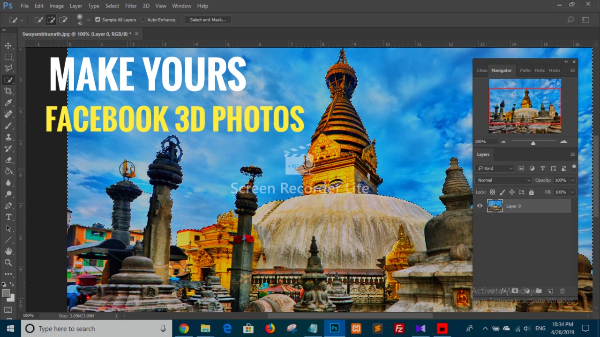Click the Select and Mask button

(208, 20)
